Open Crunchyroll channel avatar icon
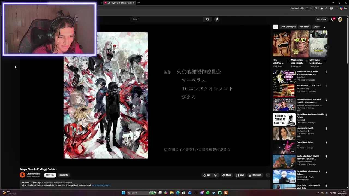Image resolution: width=349 pixels, height=196 pixels. click(x=22, y=175)
